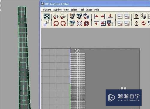
Task: Click the isolate select add selected icon
Action: tap(127, 16)
